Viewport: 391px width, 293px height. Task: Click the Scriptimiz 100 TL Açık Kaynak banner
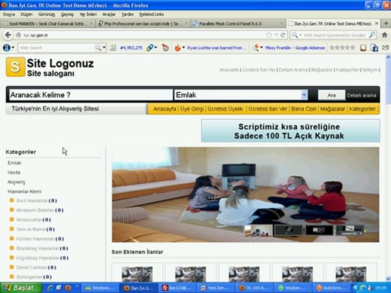(290, 131)
